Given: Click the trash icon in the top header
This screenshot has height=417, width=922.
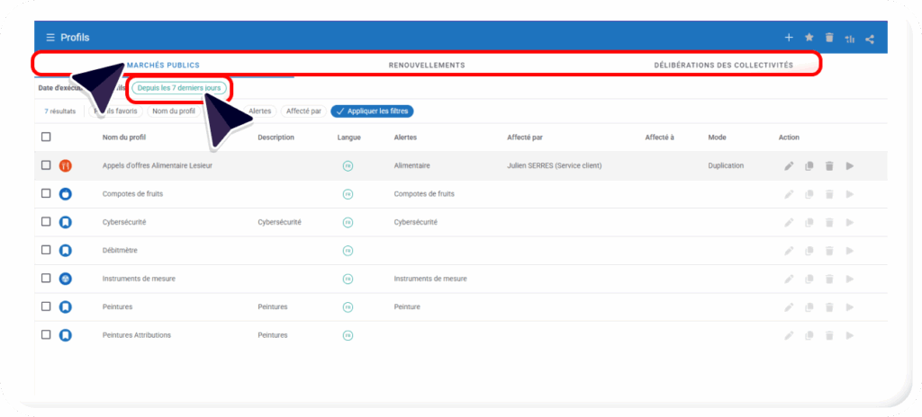Looking at the screenshot, I should click(x=829, y=38).
